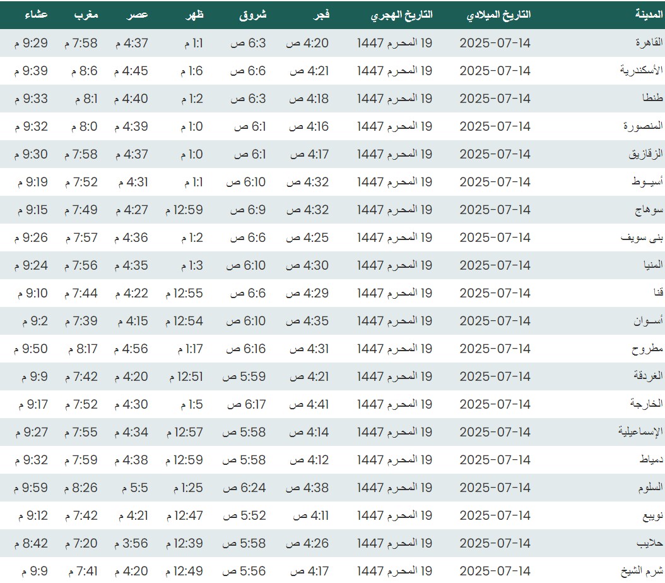The image size is (665, 583).
Task: Click the التاريخ الميلادي column header
Action: (x=498, y=15)
